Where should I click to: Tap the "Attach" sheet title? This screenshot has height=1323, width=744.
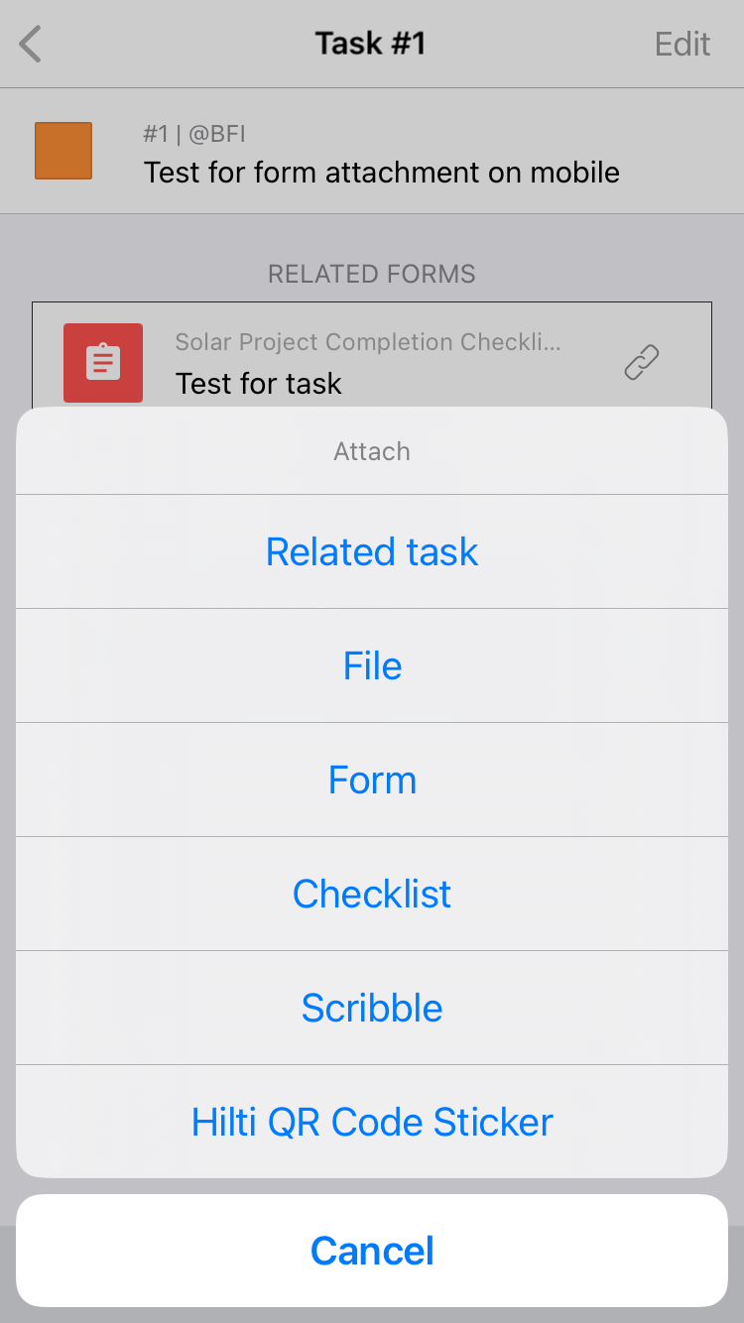point(372,451)
